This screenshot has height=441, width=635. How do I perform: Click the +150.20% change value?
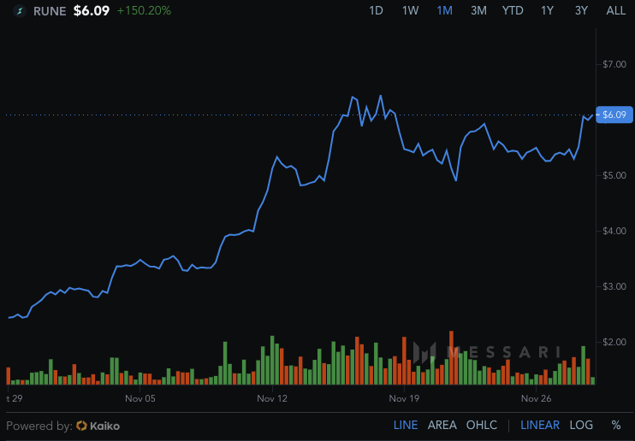pyautogui.click(x=144, y=10)
